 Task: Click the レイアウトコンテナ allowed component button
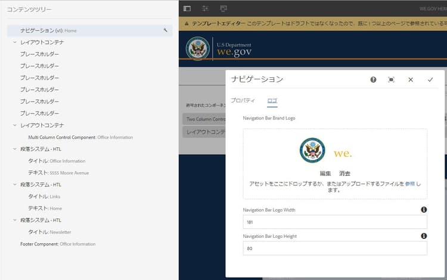pos(204,132)
